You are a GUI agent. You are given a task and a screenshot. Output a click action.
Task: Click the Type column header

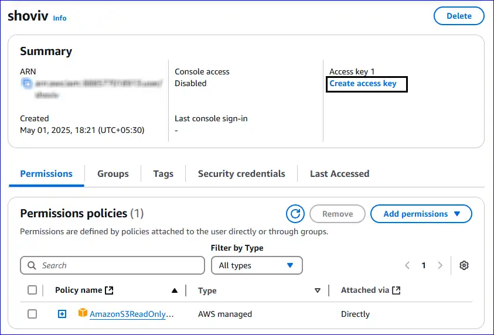point(207,290)
